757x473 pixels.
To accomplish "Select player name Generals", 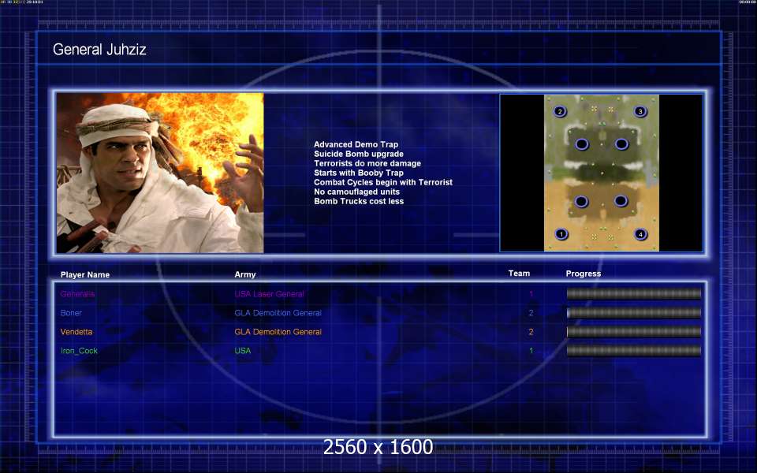I will coord(77,294).
